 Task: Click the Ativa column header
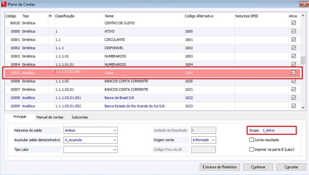click(293, 16)
